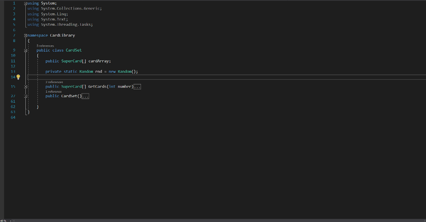Collapse the CardSet class outline
The image size is (426, 222).
25,50
